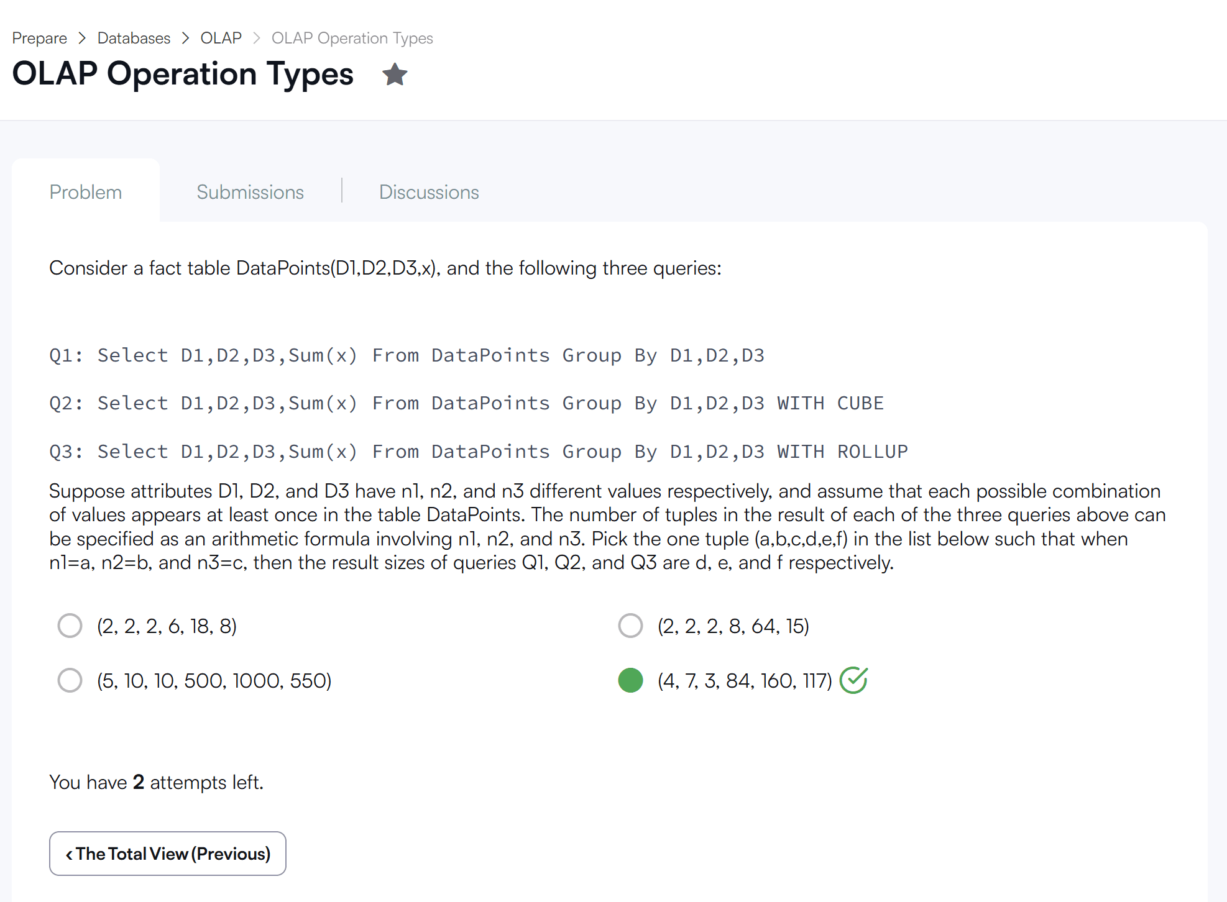Select option (2, 2, 2, 6, 18, 8)

pyautogui.click(x=70, y=626)
